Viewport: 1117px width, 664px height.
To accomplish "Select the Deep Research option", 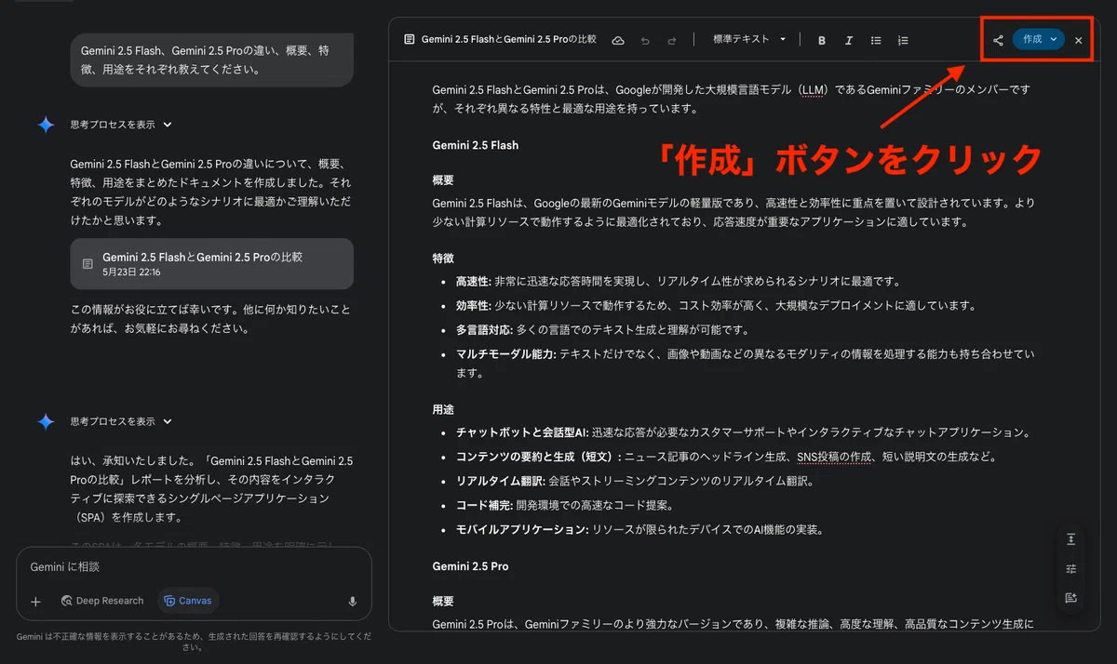I will 102,601.
